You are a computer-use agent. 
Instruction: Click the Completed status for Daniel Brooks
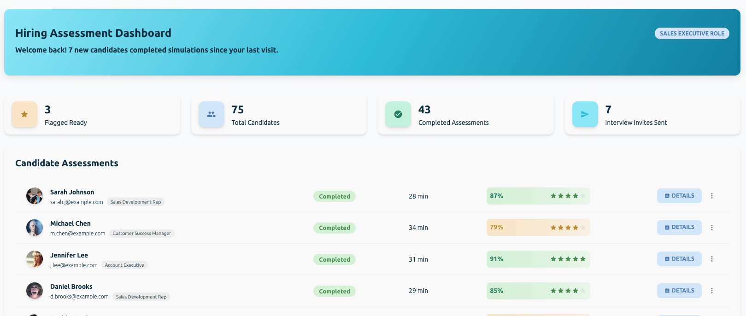coord(335,291)
